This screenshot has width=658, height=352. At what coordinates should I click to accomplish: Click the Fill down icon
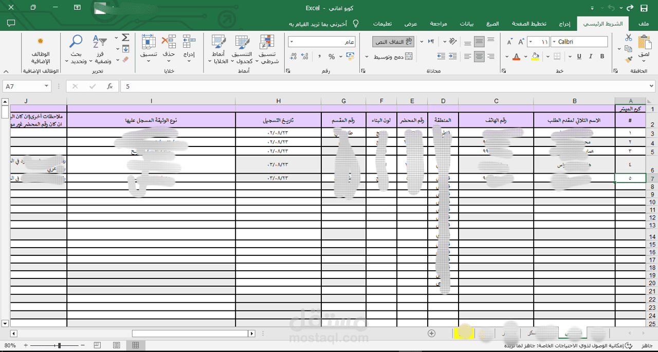pos(125,49)
